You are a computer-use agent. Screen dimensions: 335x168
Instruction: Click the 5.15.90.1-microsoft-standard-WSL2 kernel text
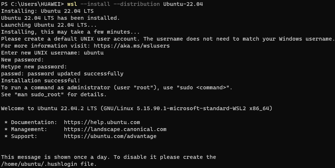click(191, 108)
